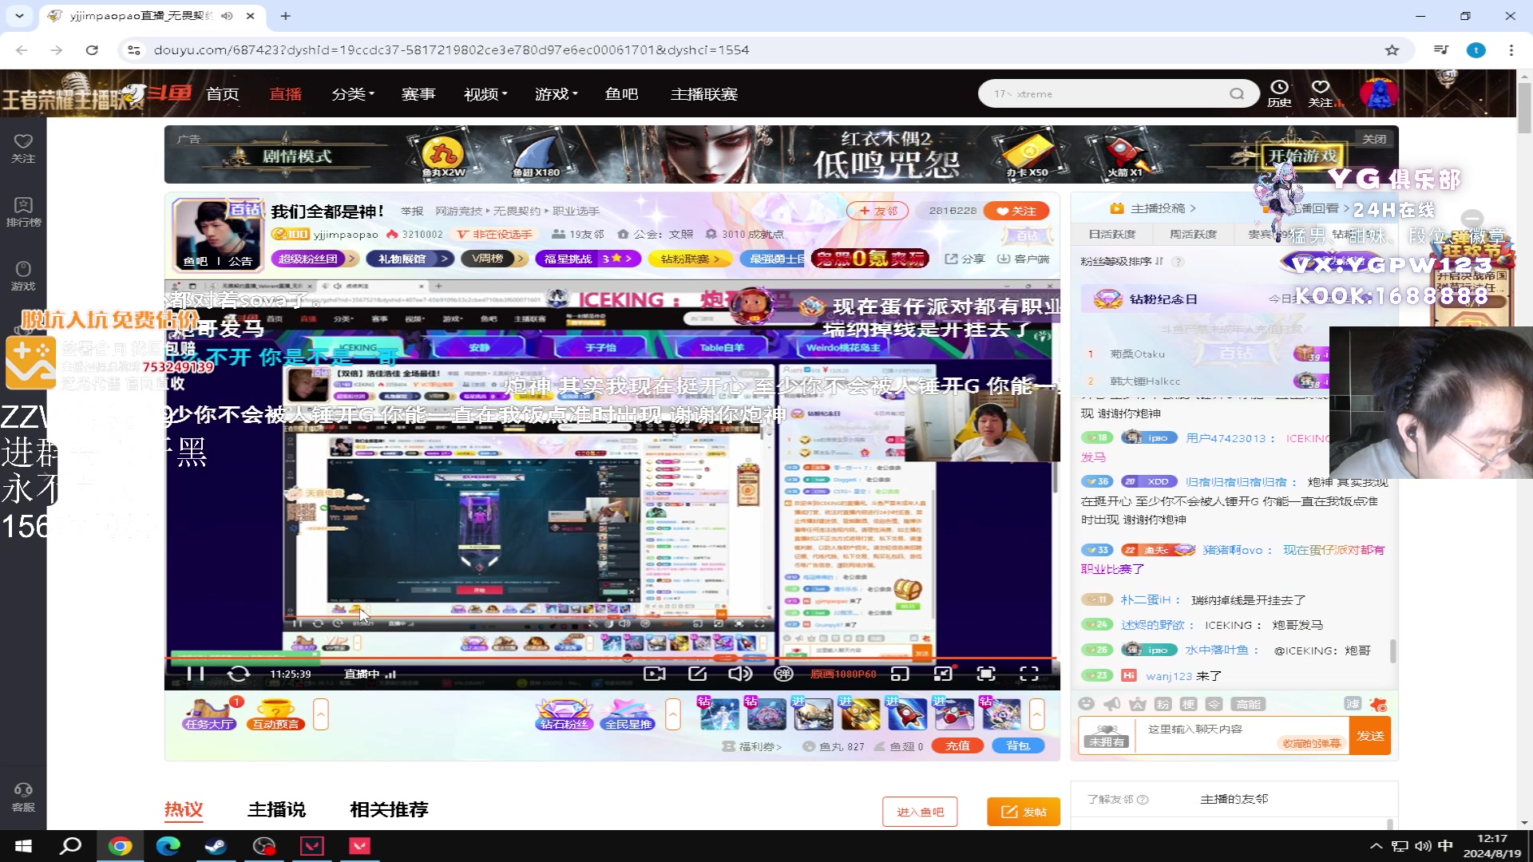Open 钻石粉丝 diamond fans
This screenshot has height=862, width=1533.
(x=564, y=714)
